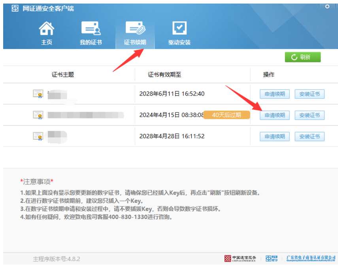Click 申请续期 for the expiring 2024年4月15日 certificate
This screenshot has height=266, width=338.
(274, 115)
